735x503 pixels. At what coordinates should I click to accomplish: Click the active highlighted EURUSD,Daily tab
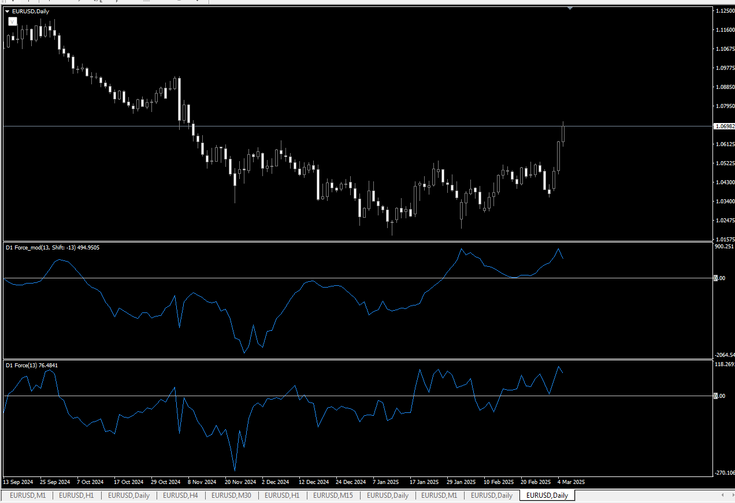[547, 495]
